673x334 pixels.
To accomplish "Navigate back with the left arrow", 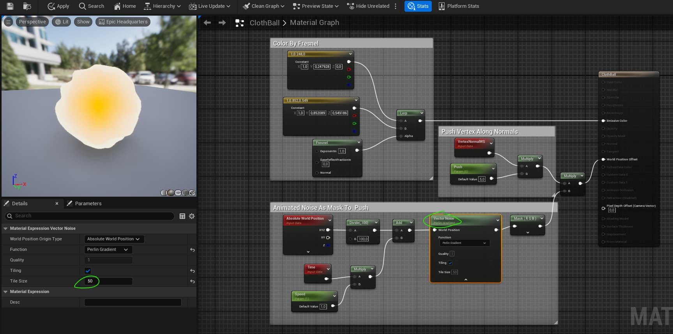I will click(x=207, y=23).
